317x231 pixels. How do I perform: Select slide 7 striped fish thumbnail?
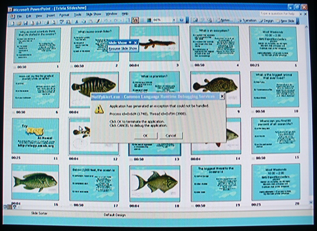pyautogui.click(x=94, y=90)
